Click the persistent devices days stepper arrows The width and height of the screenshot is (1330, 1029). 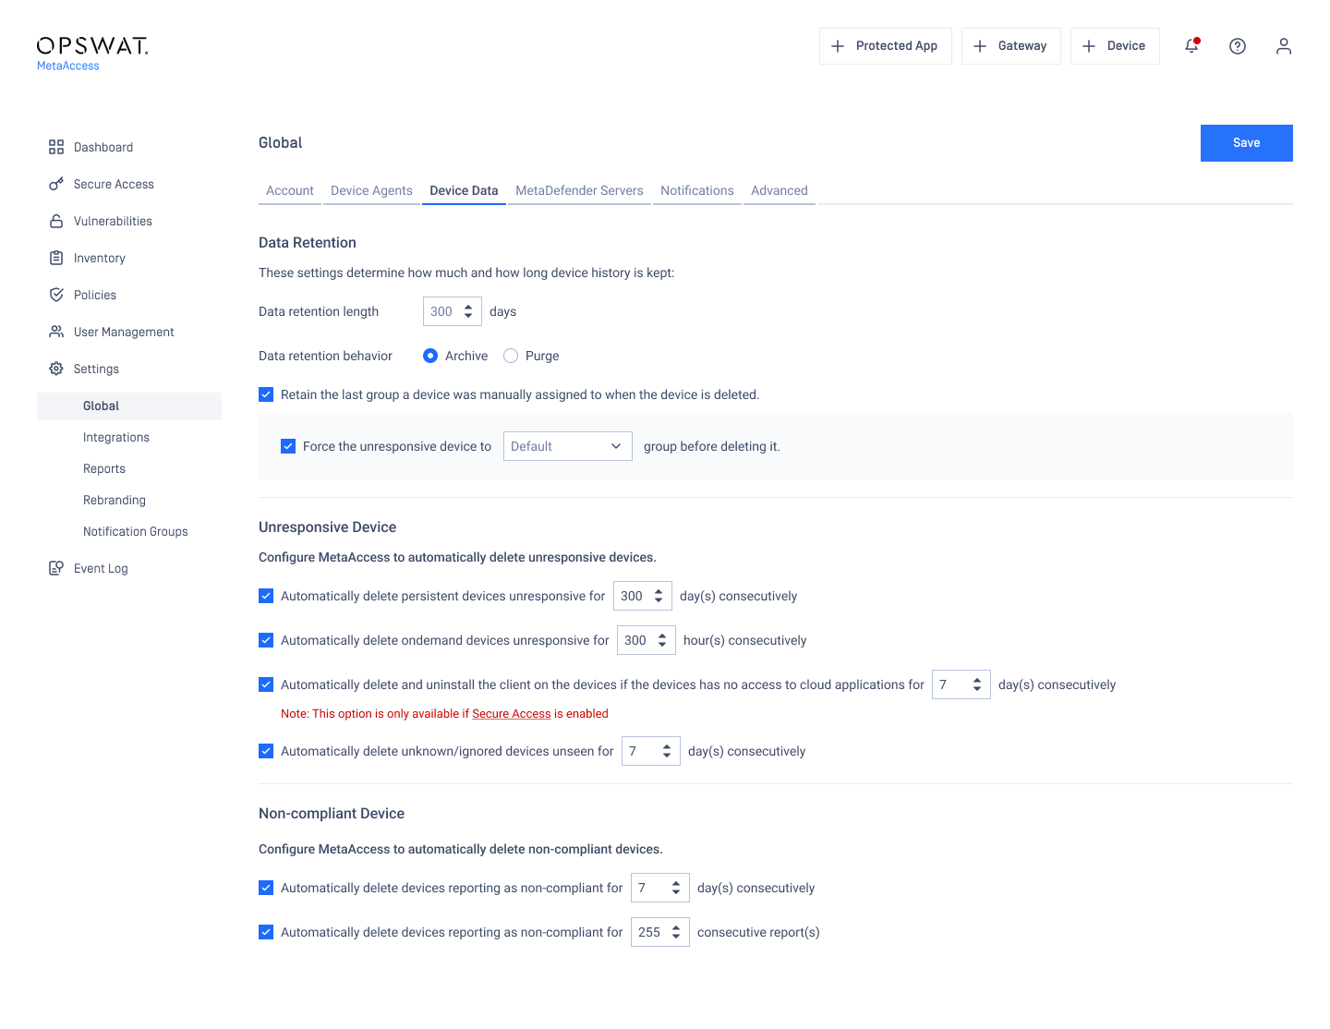pos(659,596)
